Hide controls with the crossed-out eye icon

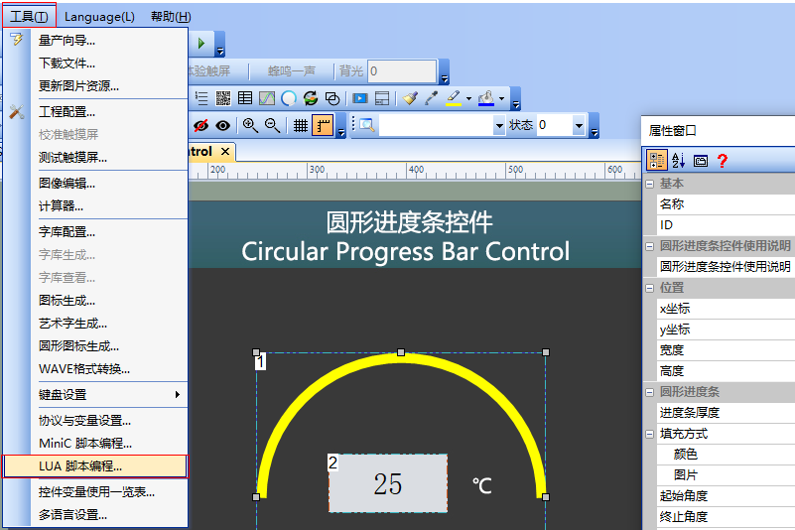(x=200, y=125)
